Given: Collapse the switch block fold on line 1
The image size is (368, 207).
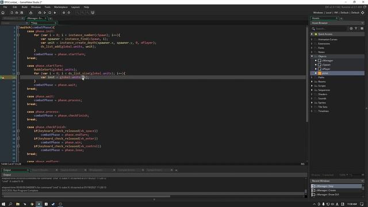Looking at the screenshot, I should 18,28.
